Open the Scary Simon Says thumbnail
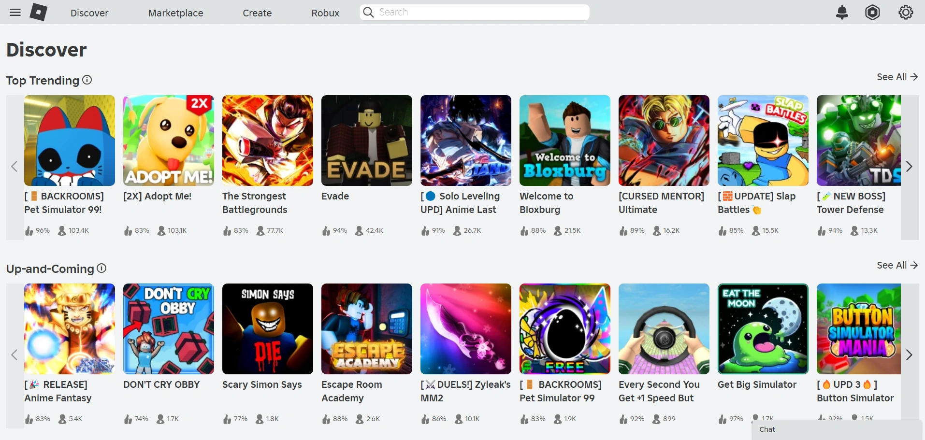 tap(268, 329)
